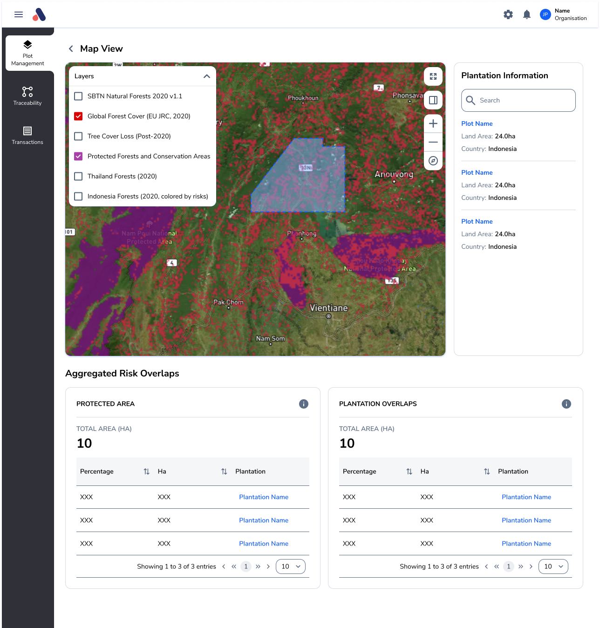The height and width of the screenshot is (628, 600).
Task: Select the blue plot polygon on map
Action: (x=303, y=179)
